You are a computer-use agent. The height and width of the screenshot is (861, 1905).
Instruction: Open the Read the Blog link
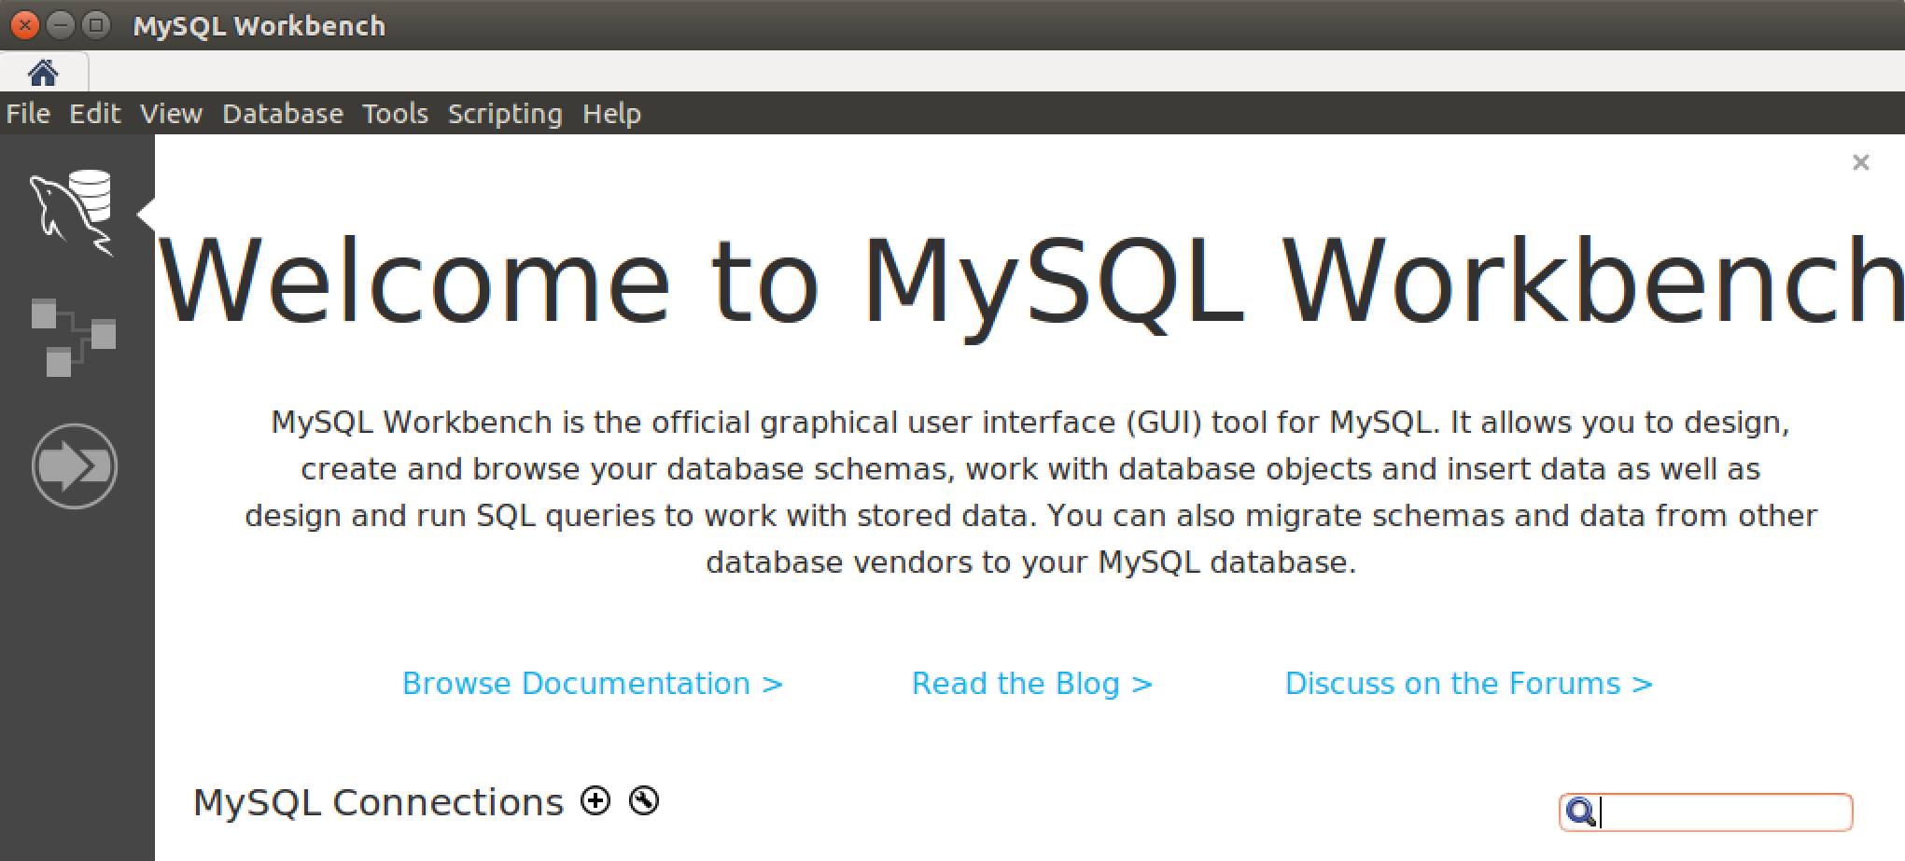(1032, 683)
